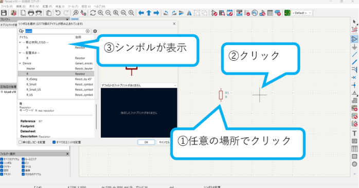The height and width of the screenshot is (188, 359).
Task: Select Heater in Device list
Action: click(x=31, y=69)
